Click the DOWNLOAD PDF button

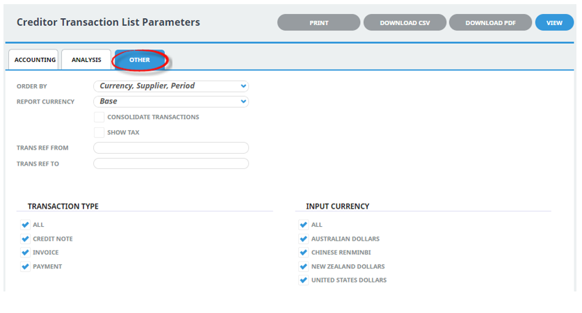pyautogui.click(x=490, y=23)
